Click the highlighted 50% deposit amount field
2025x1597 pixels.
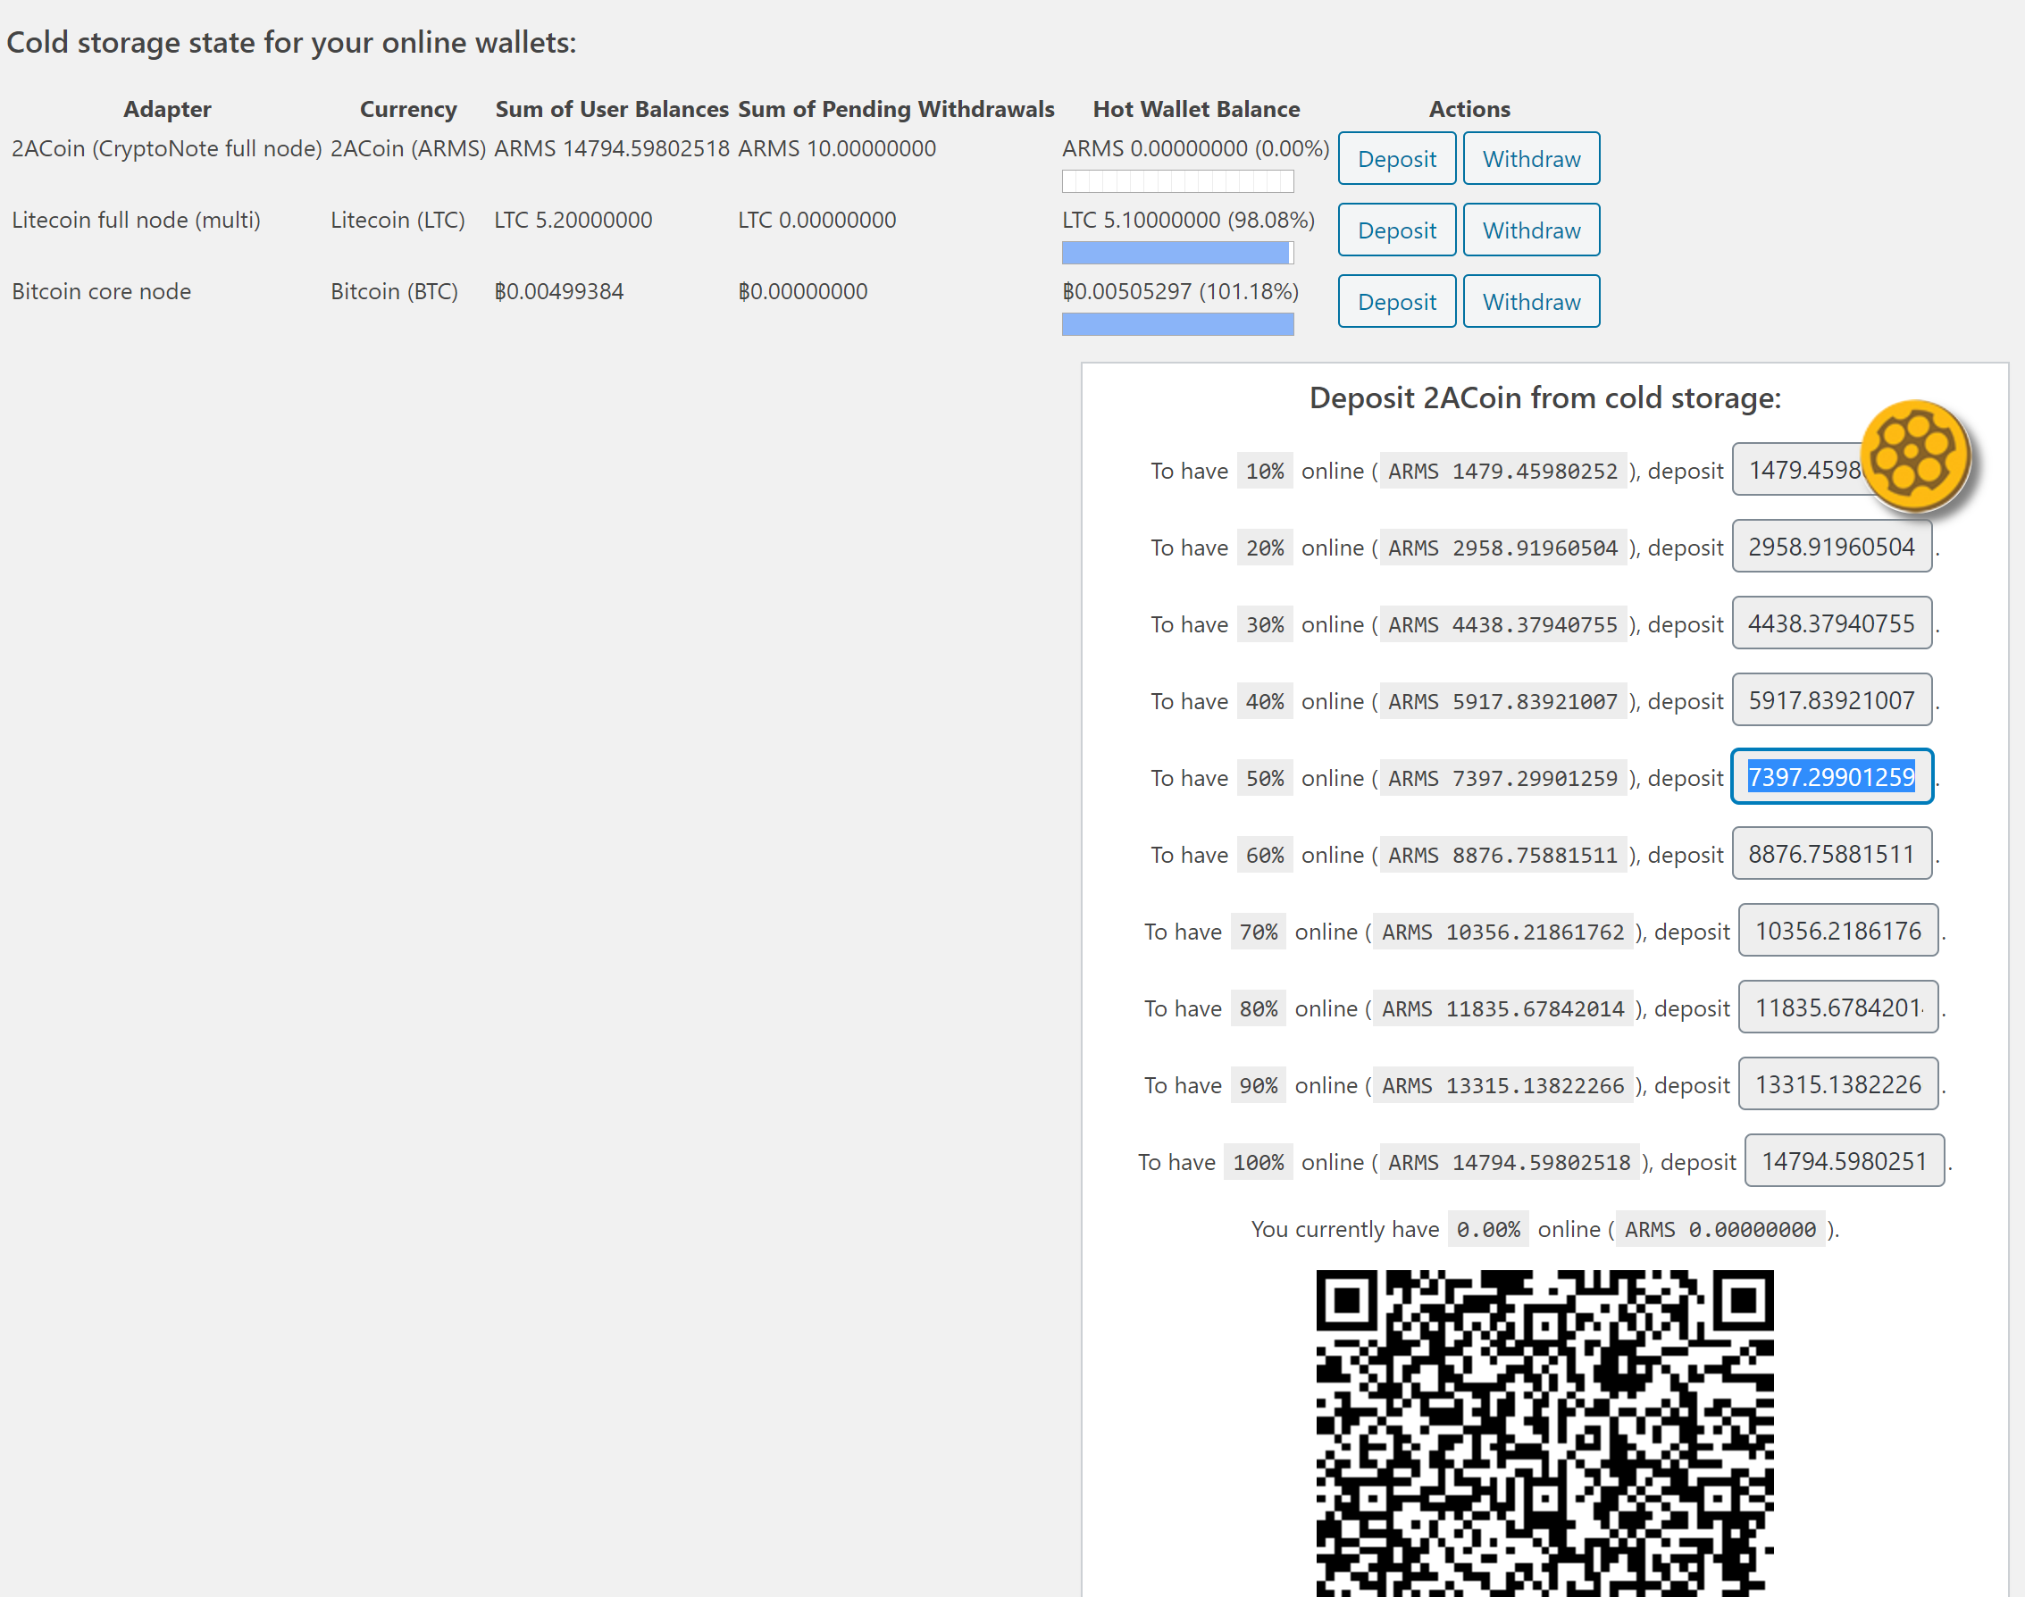[x=1830, y=777]
